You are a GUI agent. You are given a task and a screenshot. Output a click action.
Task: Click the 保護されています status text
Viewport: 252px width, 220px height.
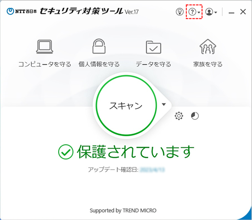click(x=136, y=152)
